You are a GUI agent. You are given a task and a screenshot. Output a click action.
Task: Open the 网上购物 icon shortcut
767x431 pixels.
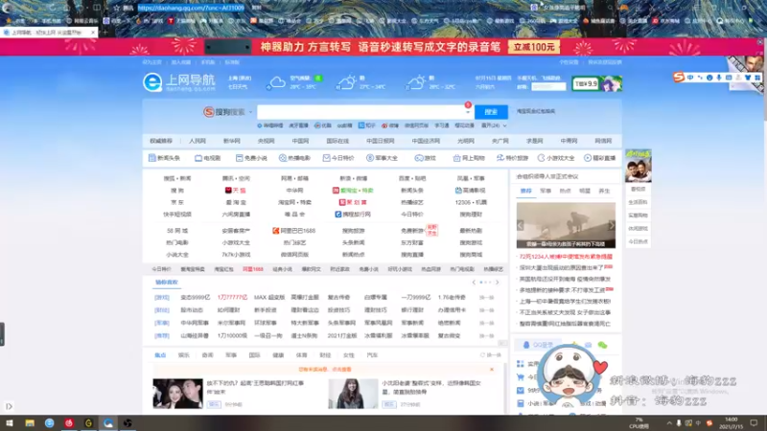pyautogui.click(x=469, y=158)
